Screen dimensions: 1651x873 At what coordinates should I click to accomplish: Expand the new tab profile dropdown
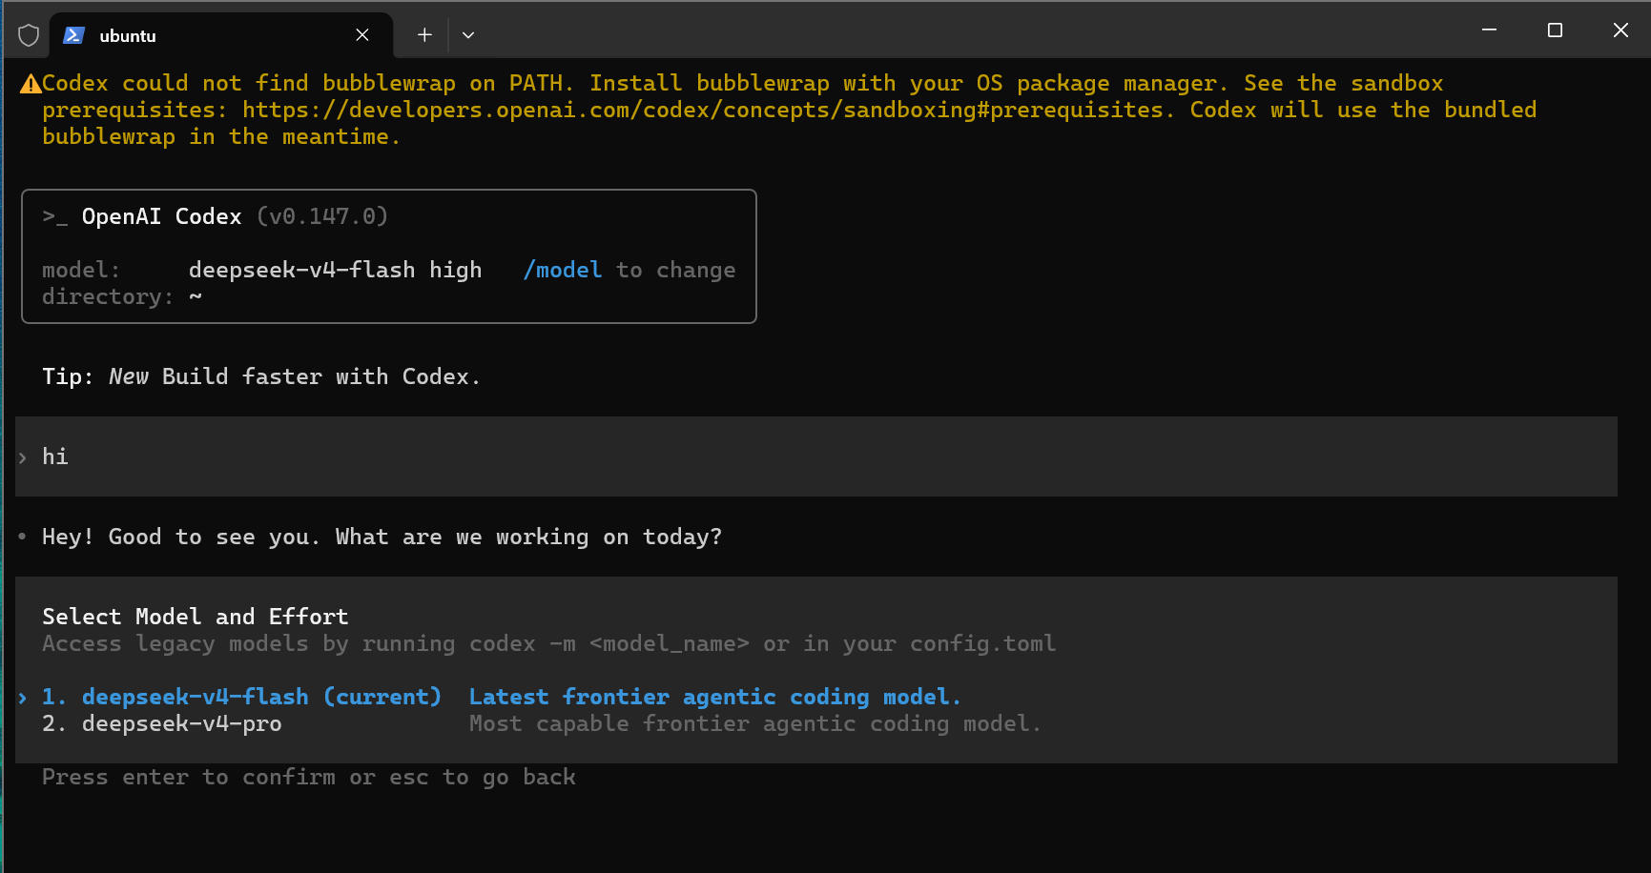point(468,35)
